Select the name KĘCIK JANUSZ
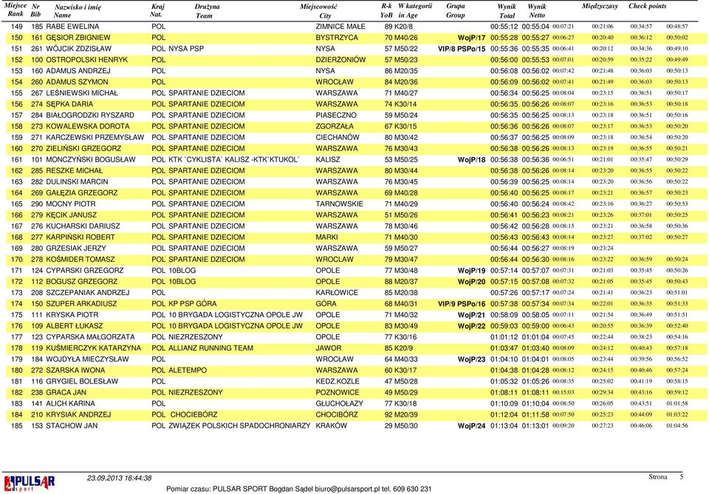Viewport: 709px width, 494px height. (x=72, y=215)
